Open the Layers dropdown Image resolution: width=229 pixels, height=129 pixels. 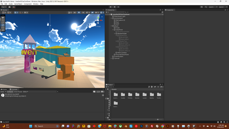click(213, 7)
